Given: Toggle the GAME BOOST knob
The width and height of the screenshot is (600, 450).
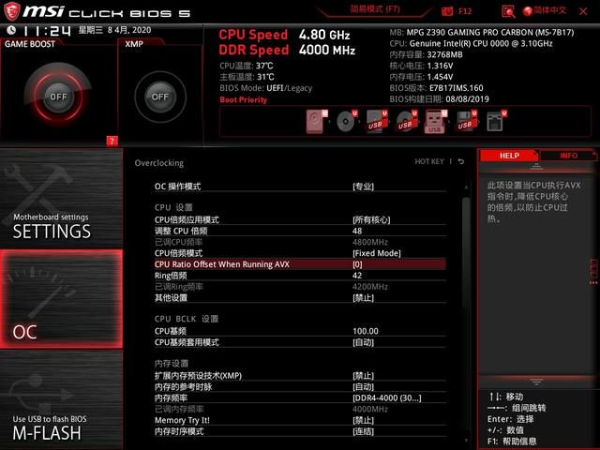Looking at the screenshot, I should tap(58, 97).
